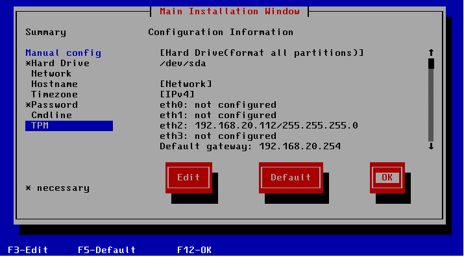
Task: Click the scrollbar down arrow
Action: click(x=431, y=146)
